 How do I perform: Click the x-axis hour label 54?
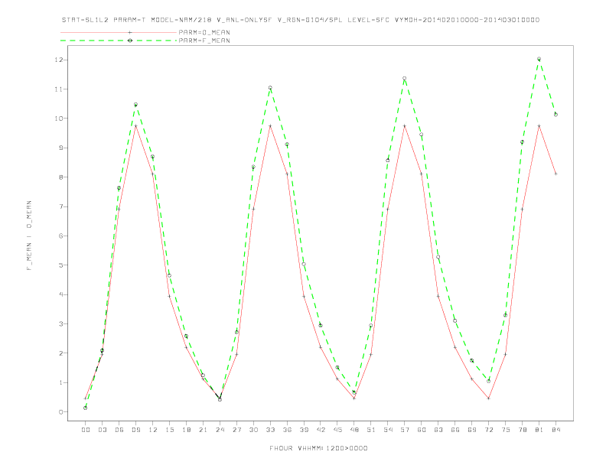388,430
